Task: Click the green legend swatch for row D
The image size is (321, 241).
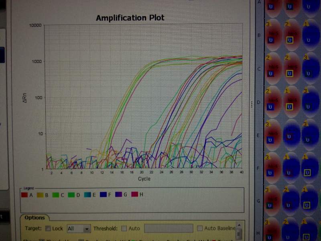Action: (x=71, y=195)
